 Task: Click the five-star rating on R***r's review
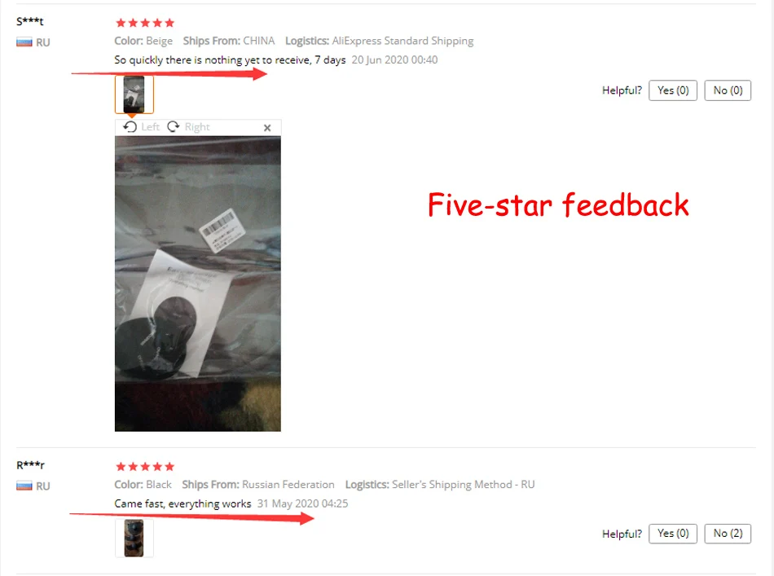pos(145,467)
